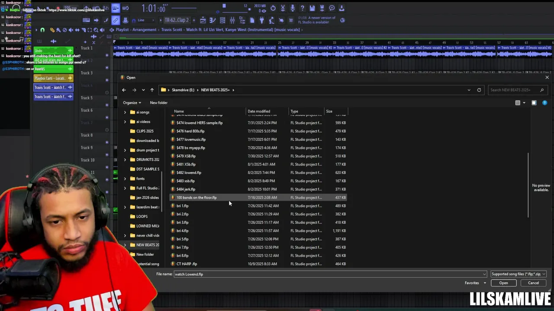The width and height of the screenshot is (554, 311).
Task: Click the stamp tool icon in FL toolbar
Action: tap(126, 20)
